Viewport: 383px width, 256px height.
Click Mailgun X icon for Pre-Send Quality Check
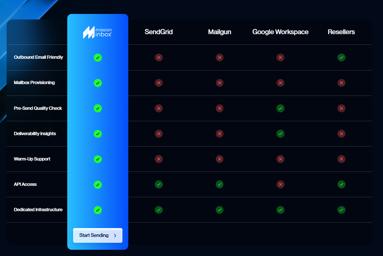[219, 108]
